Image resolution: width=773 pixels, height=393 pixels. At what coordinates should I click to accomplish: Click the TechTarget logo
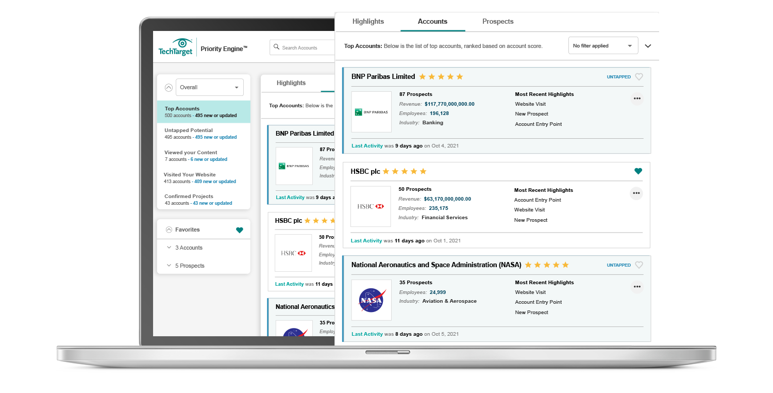click(x=176, y=47)
